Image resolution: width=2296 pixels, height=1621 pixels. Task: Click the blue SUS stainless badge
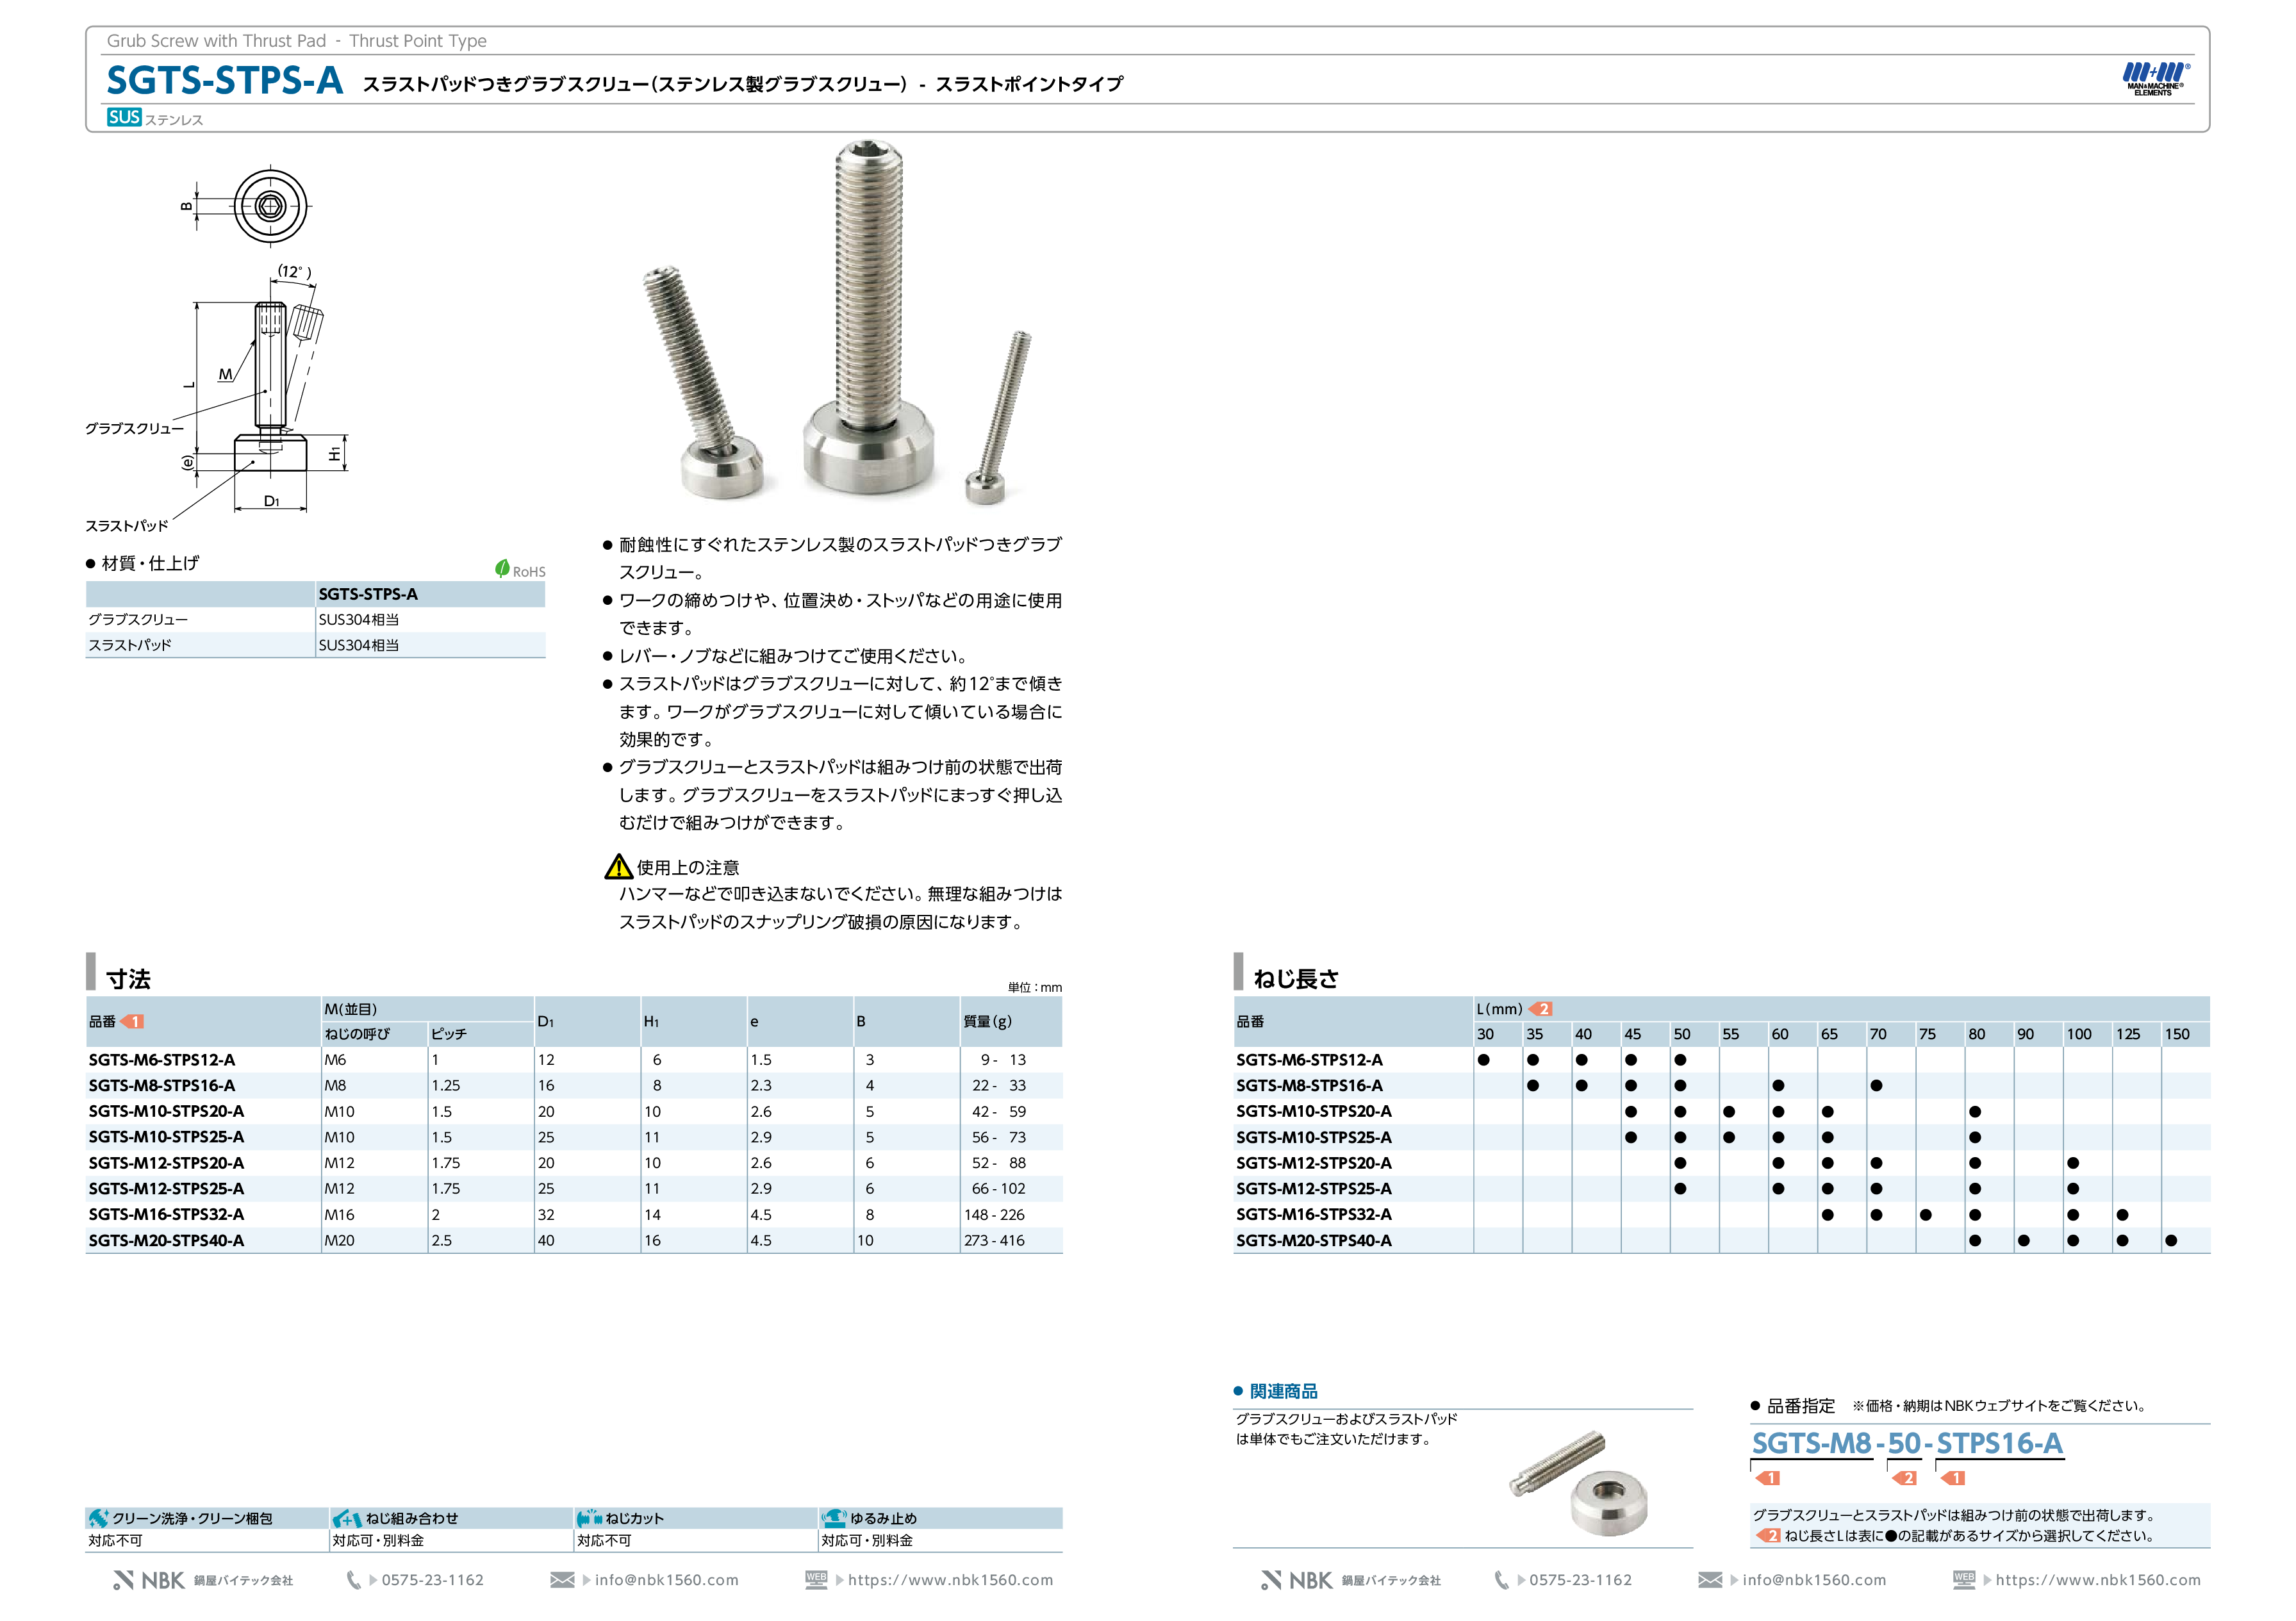pos(124,117)
